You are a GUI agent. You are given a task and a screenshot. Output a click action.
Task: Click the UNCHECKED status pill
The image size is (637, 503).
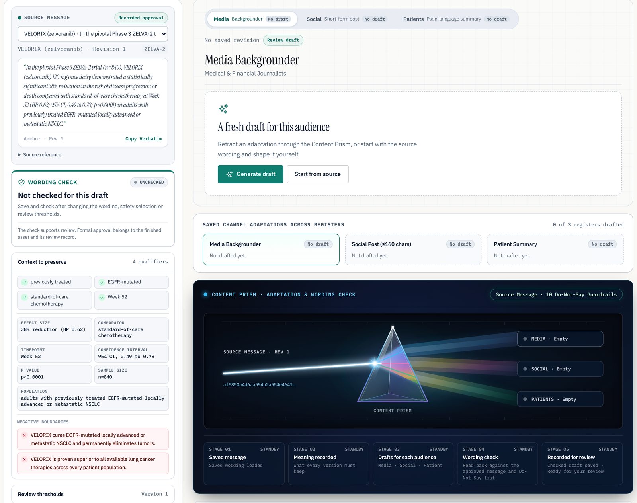click(x=149, y=182)
